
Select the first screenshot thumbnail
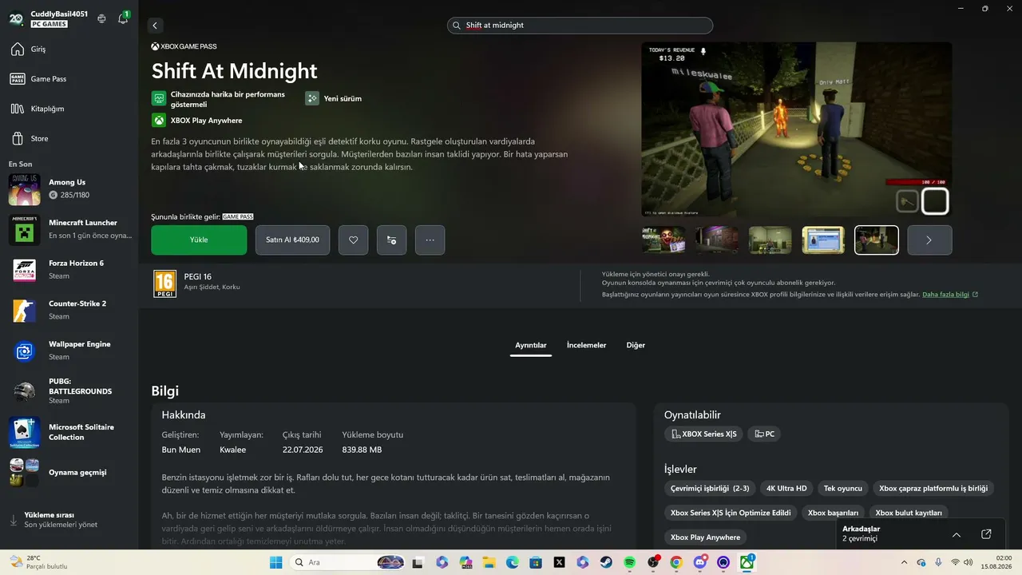tap(664, 240)
